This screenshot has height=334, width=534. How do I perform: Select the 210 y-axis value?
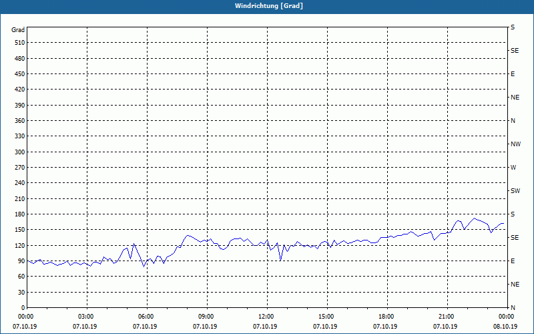click(x=20, y=198)
